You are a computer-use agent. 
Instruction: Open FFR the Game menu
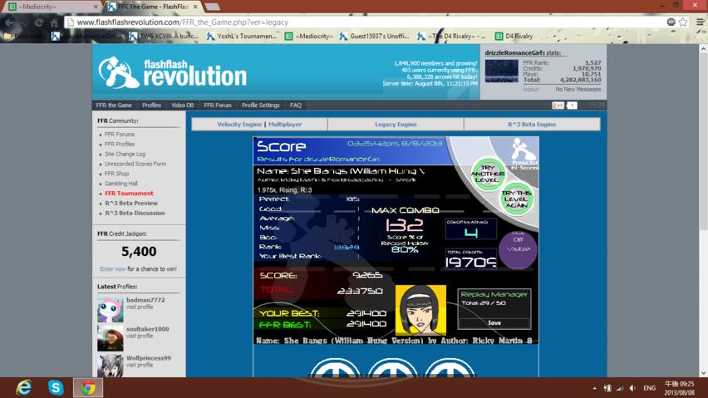[x=114, y=106]
